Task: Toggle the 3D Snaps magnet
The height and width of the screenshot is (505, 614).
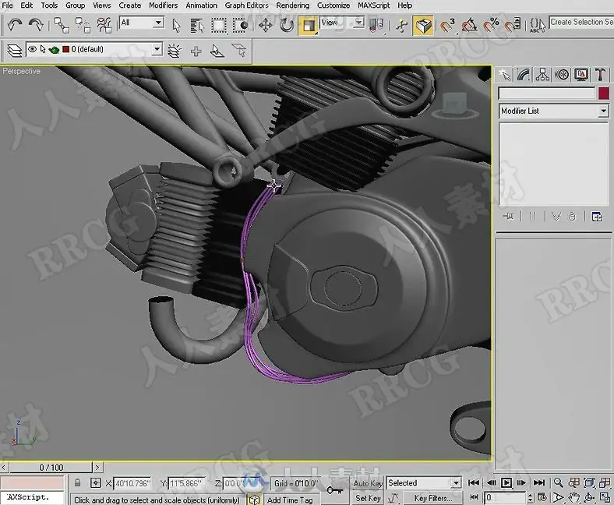Action: (447, 26)
